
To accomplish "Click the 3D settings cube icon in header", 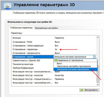I will [7, 6].
